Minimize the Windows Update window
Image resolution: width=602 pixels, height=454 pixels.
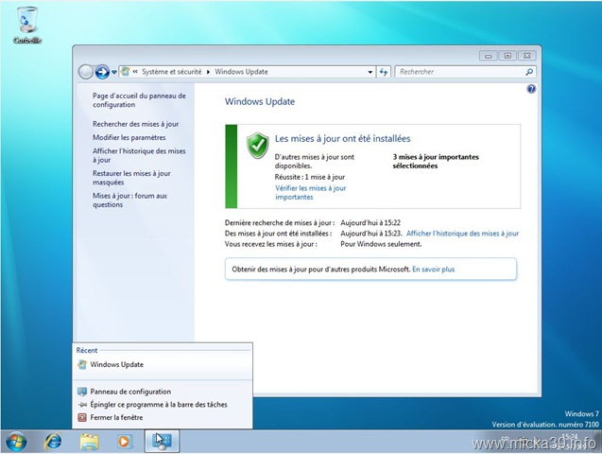click(488, 56)
